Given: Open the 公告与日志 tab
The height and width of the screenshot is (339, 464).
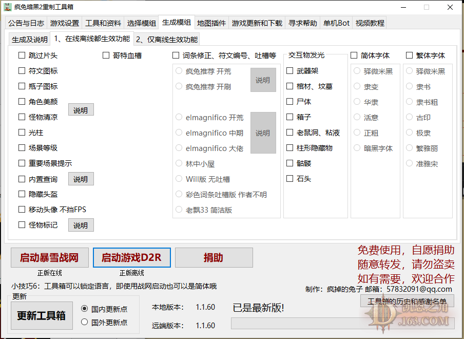Looking at the screenshot, I should [x=26, y=23].
